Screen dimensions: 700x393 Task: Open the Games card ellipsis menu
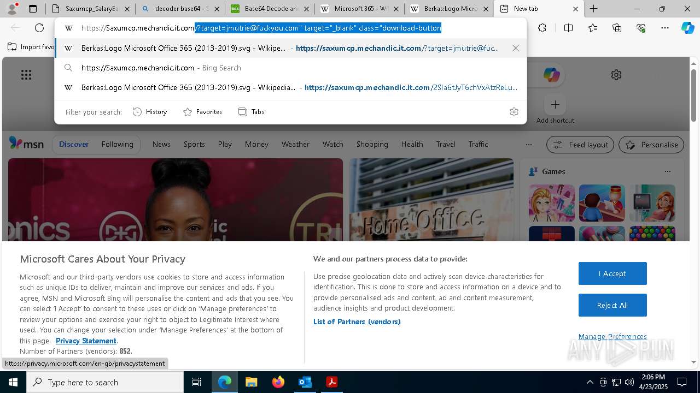coord(667,171)
